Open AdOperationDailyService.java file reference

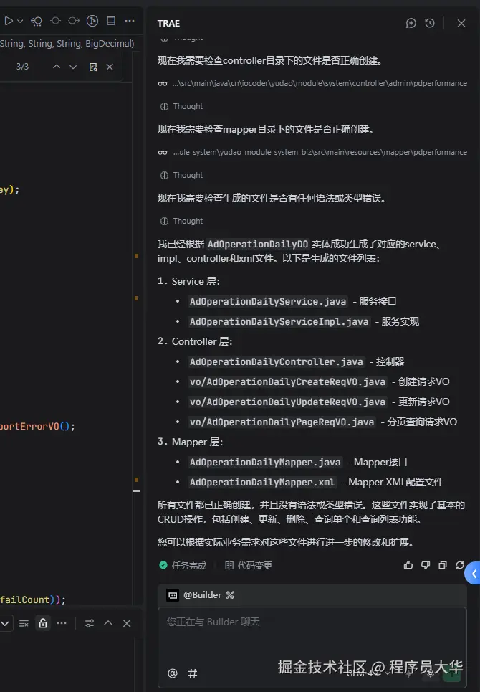[x=268, y=301]
